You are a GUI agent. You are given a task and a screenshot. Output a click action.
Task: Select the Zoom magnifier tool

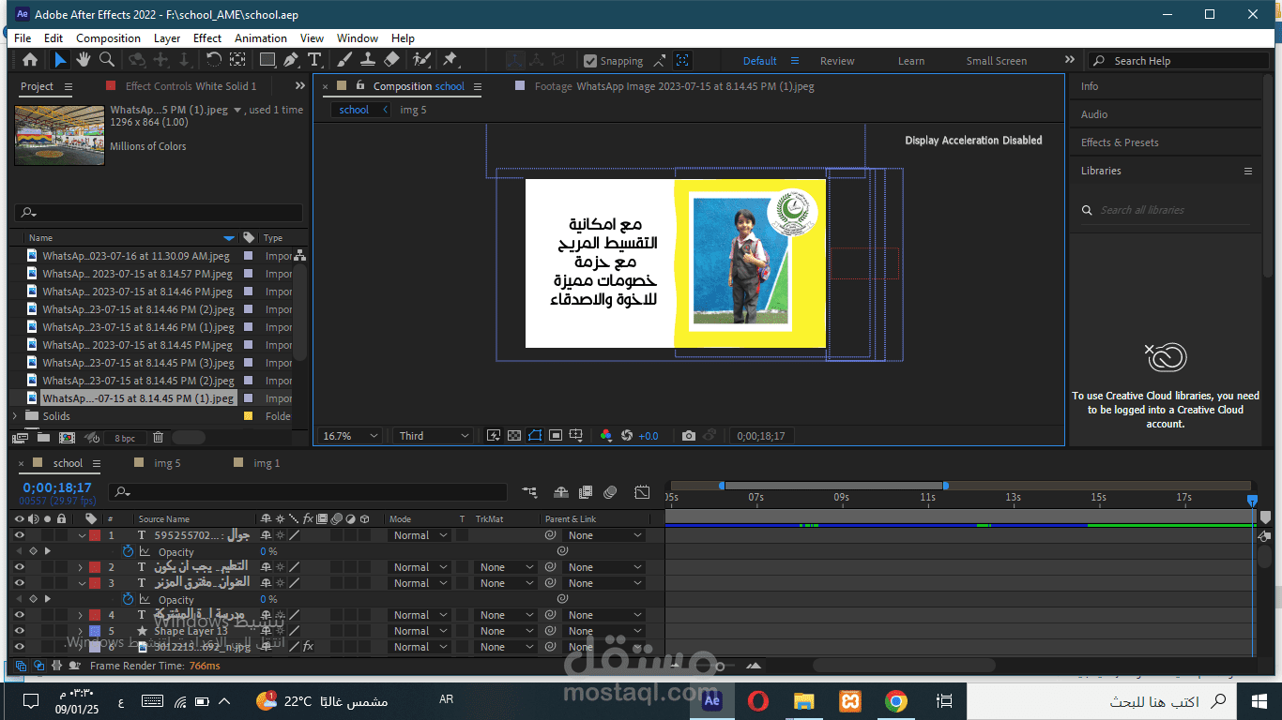107,60
